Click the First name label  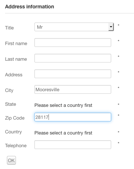tap(16, 43)
